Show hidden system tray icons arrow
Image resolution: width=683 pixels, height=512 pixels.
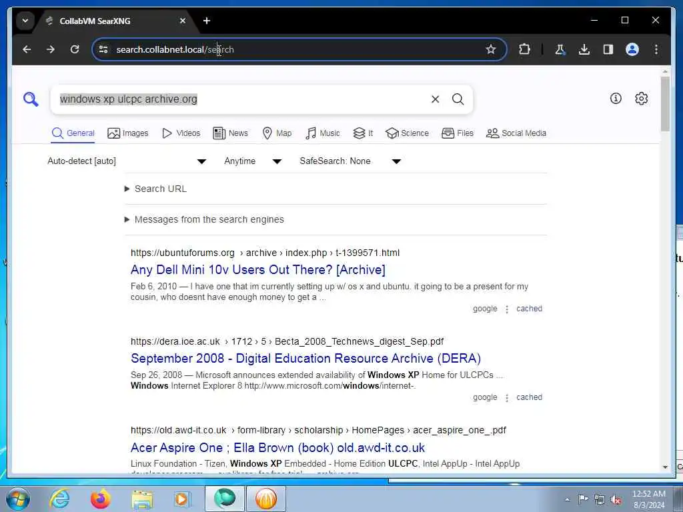pyautogui.click(x=567, y=500)
